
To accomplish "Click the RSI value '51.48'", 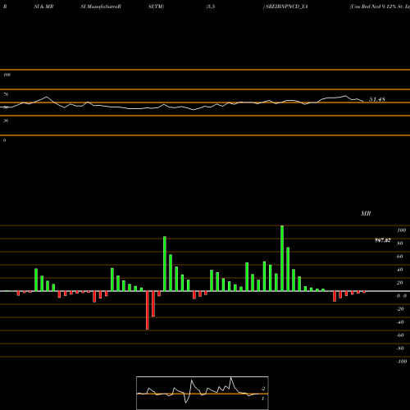I will (x=377, y=99).
